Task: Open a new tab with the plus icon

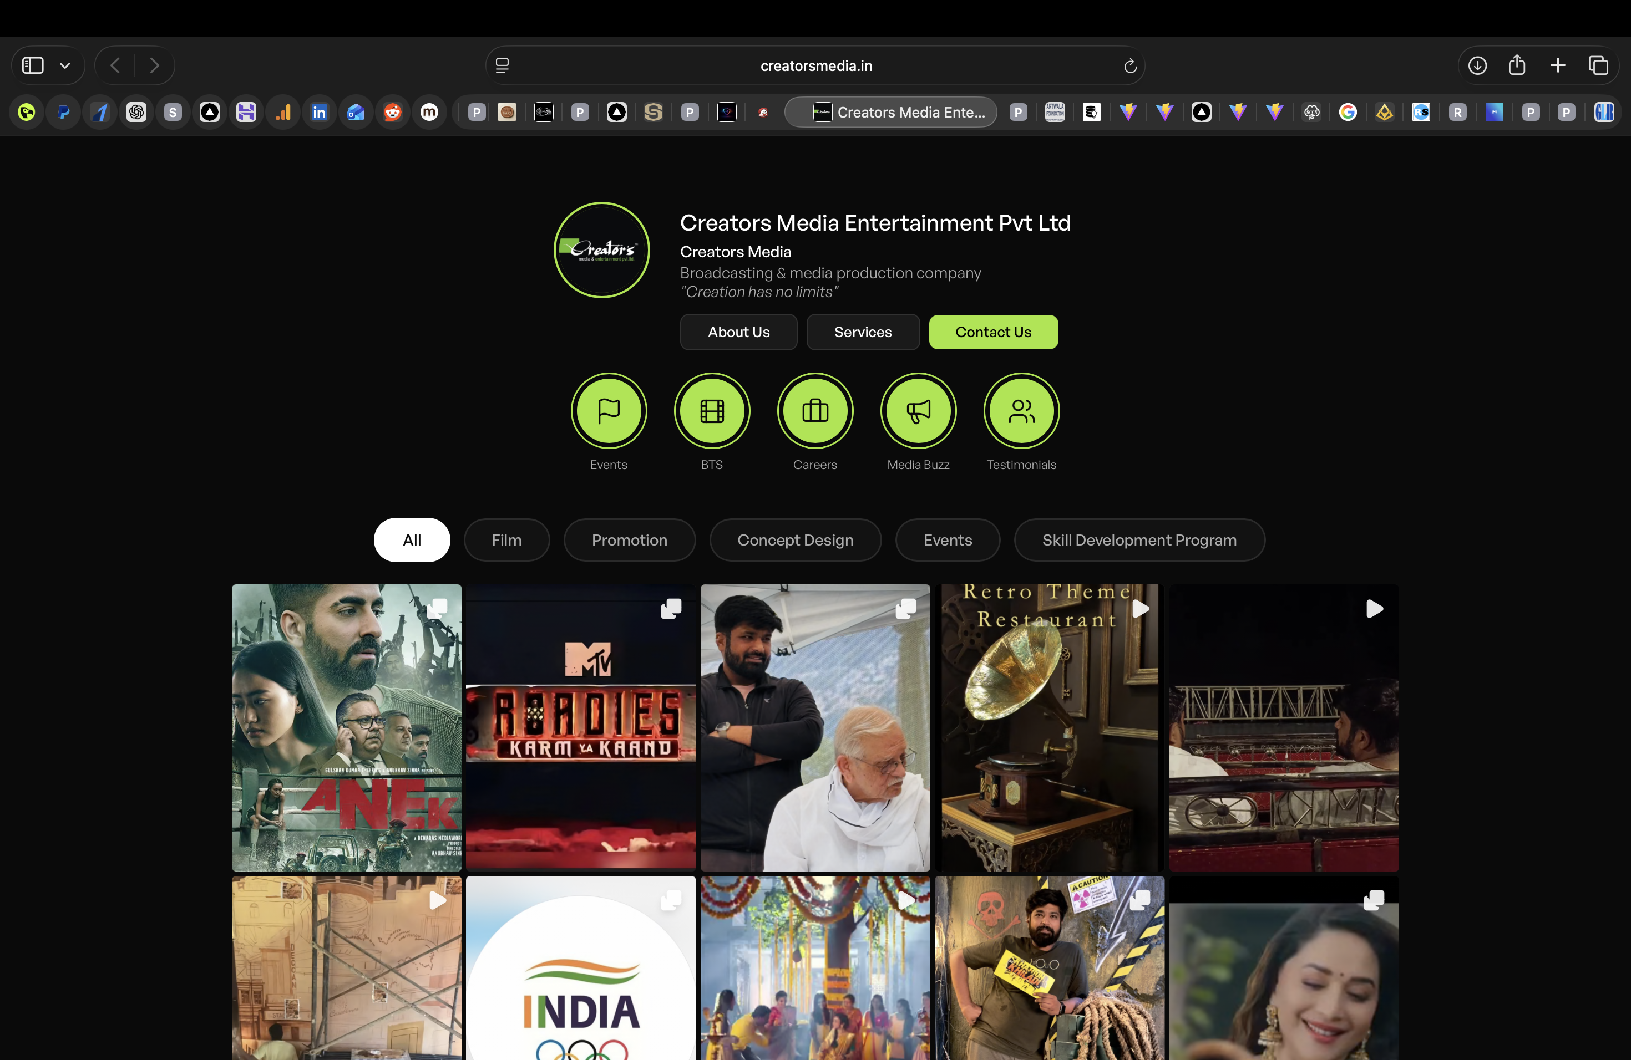Action: [1557, 65]
